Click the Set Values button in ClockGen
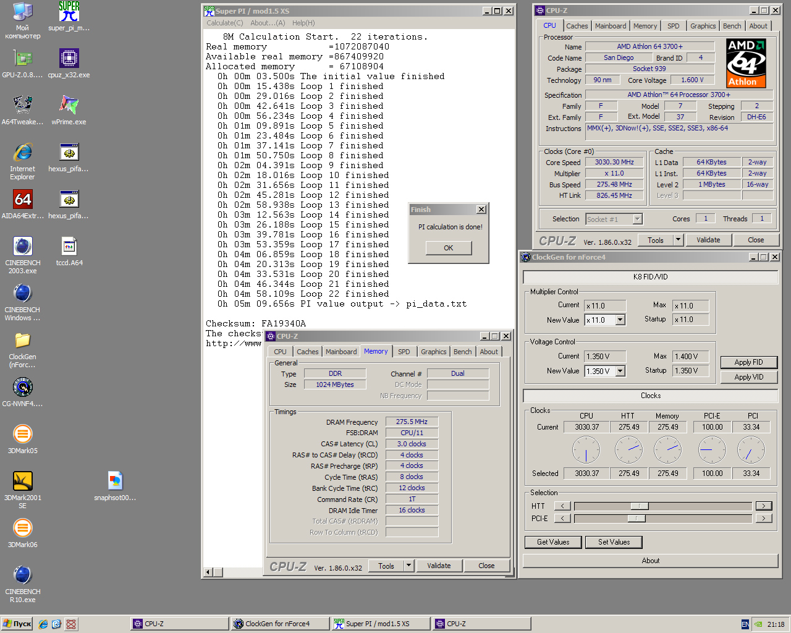This screenshot has height=633, width=791. pos(614,542)
